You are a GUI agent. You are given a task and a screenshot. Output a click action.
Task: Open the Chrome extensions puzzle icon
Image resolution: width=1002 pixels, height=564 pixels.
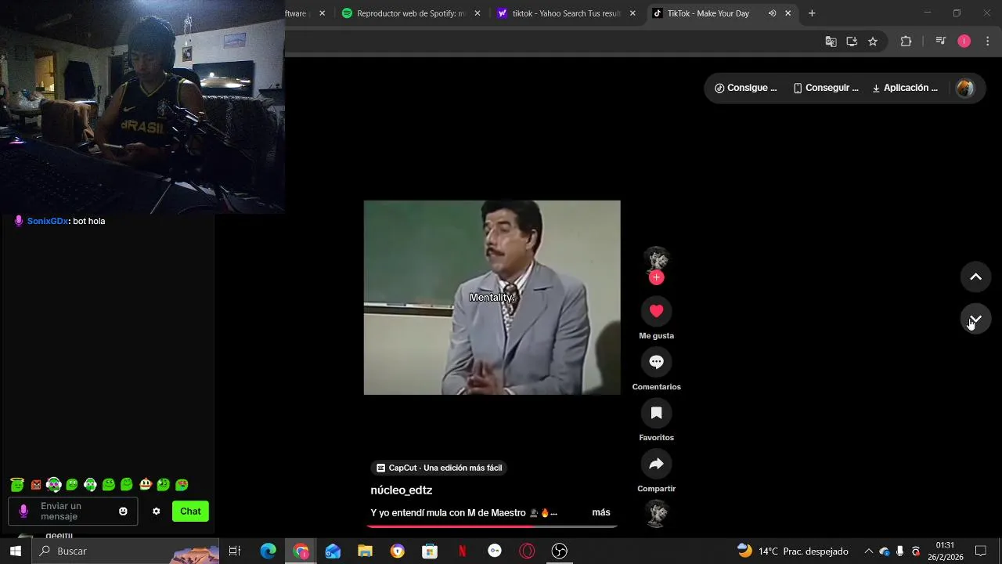pyautogui.click(x=906, y=42)
